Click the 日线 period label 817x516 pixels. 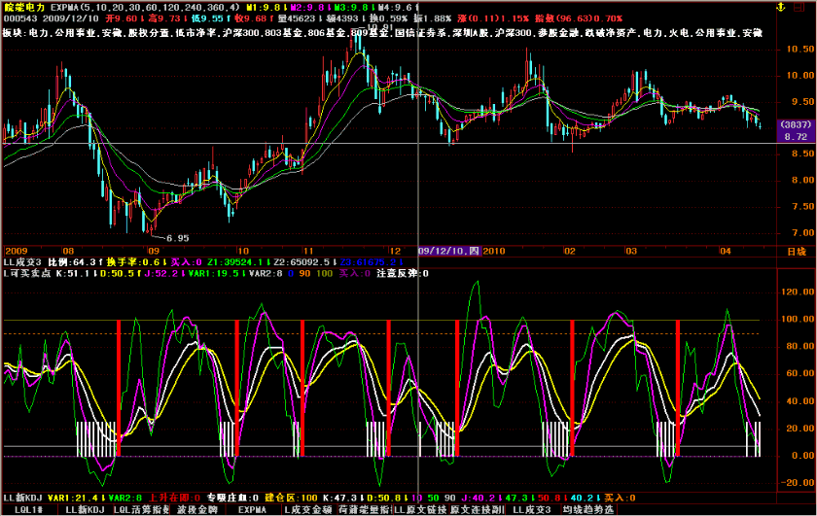click(795, 250)
